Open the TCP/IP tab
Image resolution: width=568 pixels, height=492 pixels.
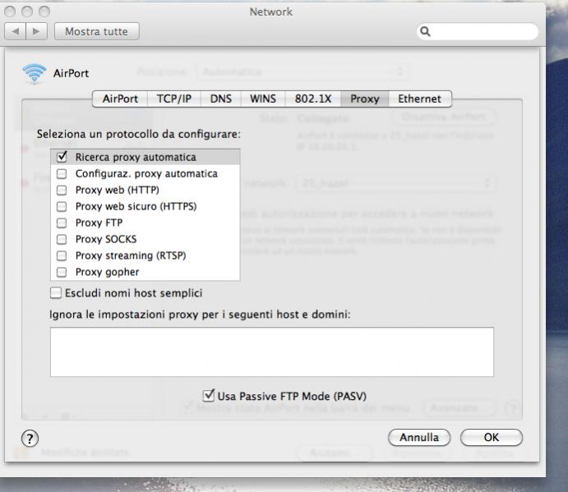(174, 99)
